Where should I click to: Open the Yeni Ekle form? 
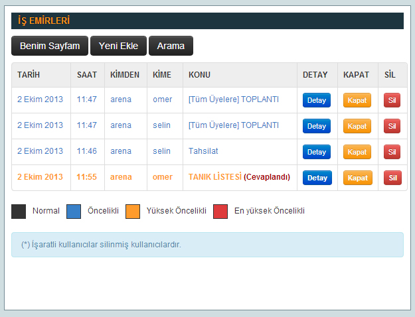point(118,46)
